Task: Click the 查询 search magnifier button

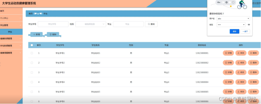Action: (x=151, y=24)
